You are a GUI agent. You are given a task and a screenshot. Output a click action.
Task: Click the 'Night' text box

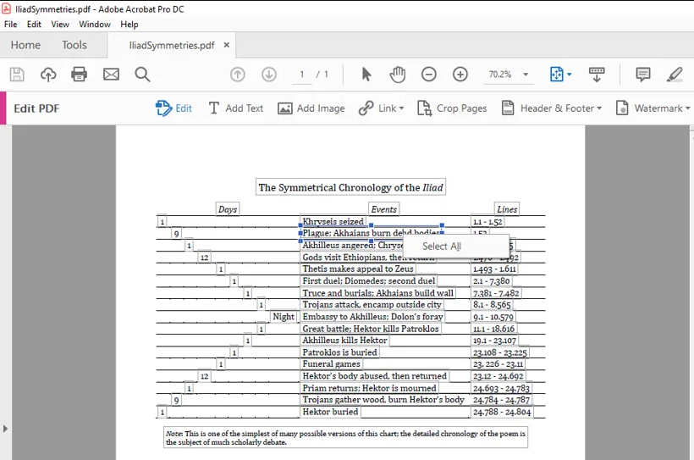[x=284, y=317]
